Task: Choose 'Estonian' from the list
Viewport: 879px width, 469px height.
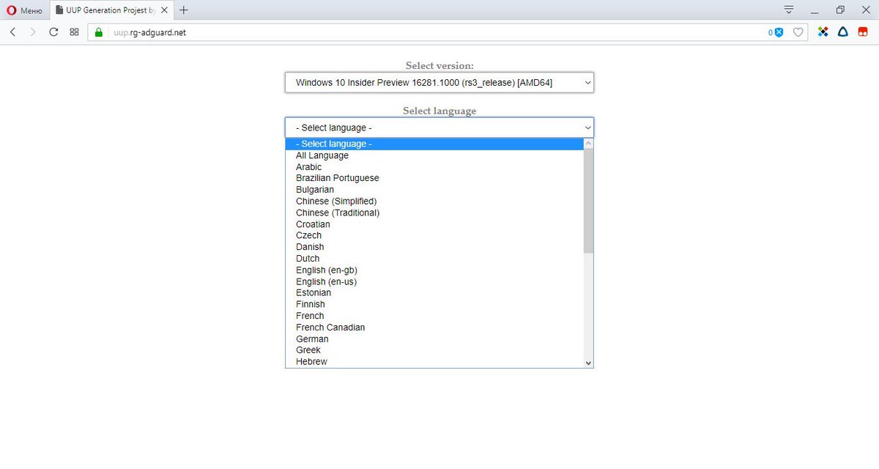Action: tap(434, 292)
